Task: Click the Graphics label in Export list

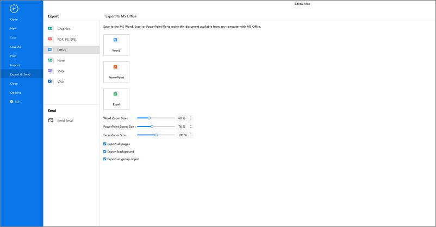Action: [64, 29]
